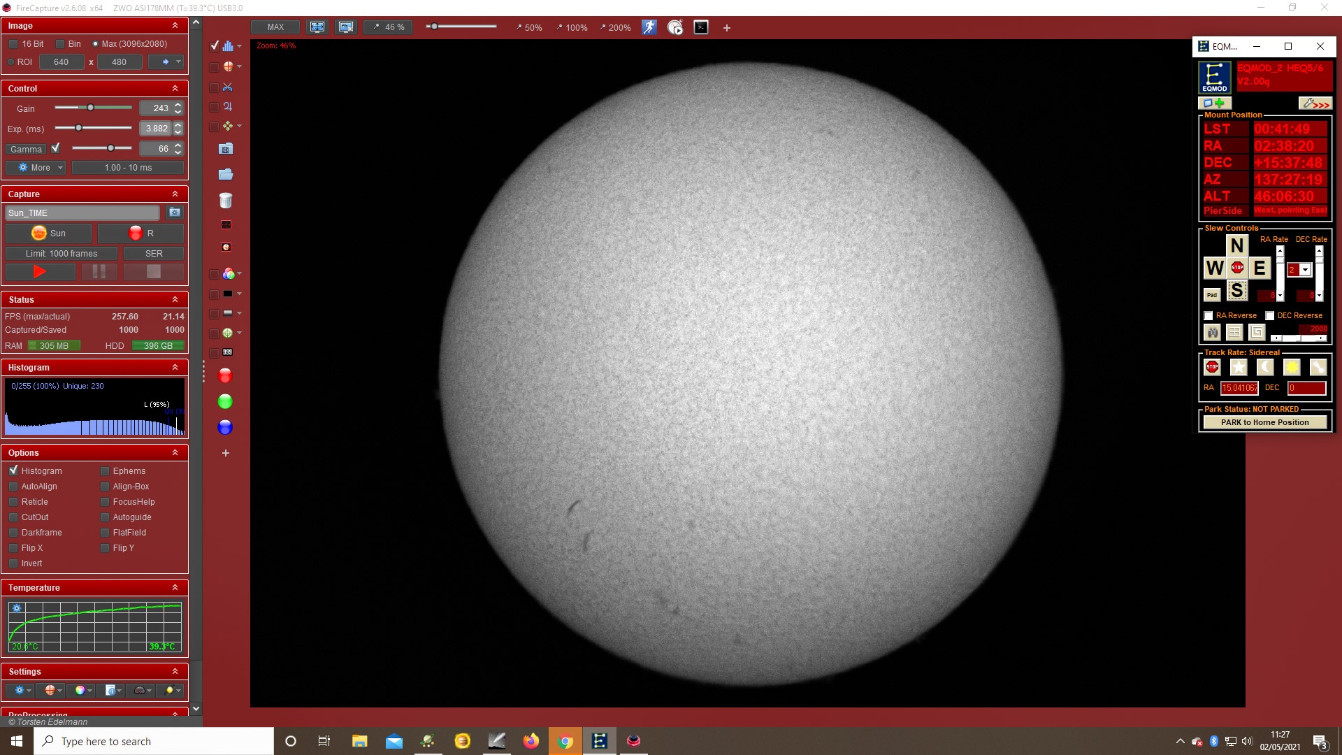Check RA Reverse in EQMOD
Screen dimensions: 1342x755
pos(1208,316)
